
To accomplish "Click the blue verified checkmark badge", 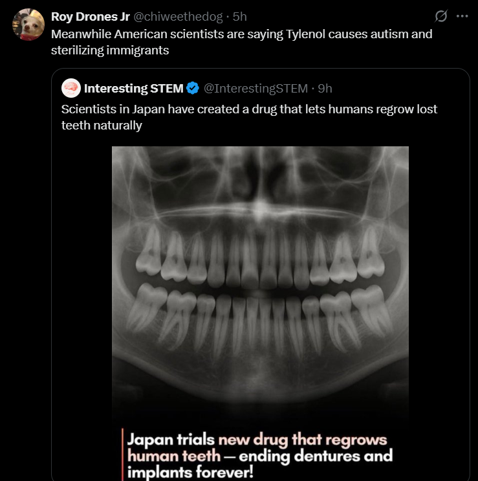I will pyautogui.click(x=193, y=88).
